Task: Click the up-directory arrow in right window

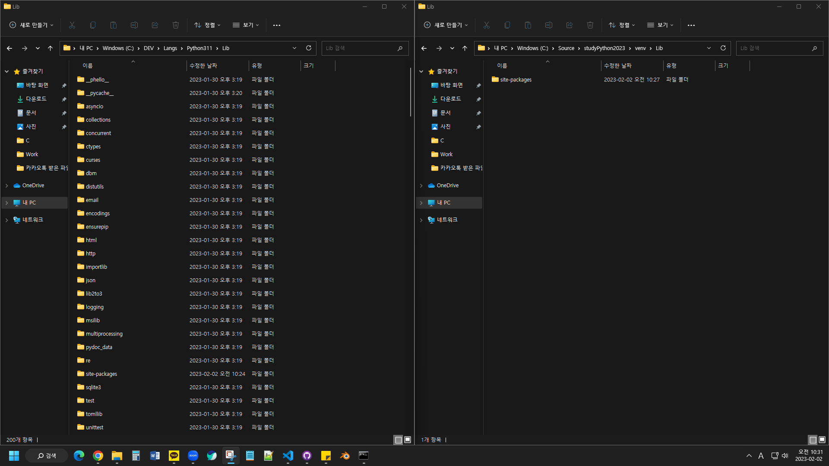Action: [465, 48]
